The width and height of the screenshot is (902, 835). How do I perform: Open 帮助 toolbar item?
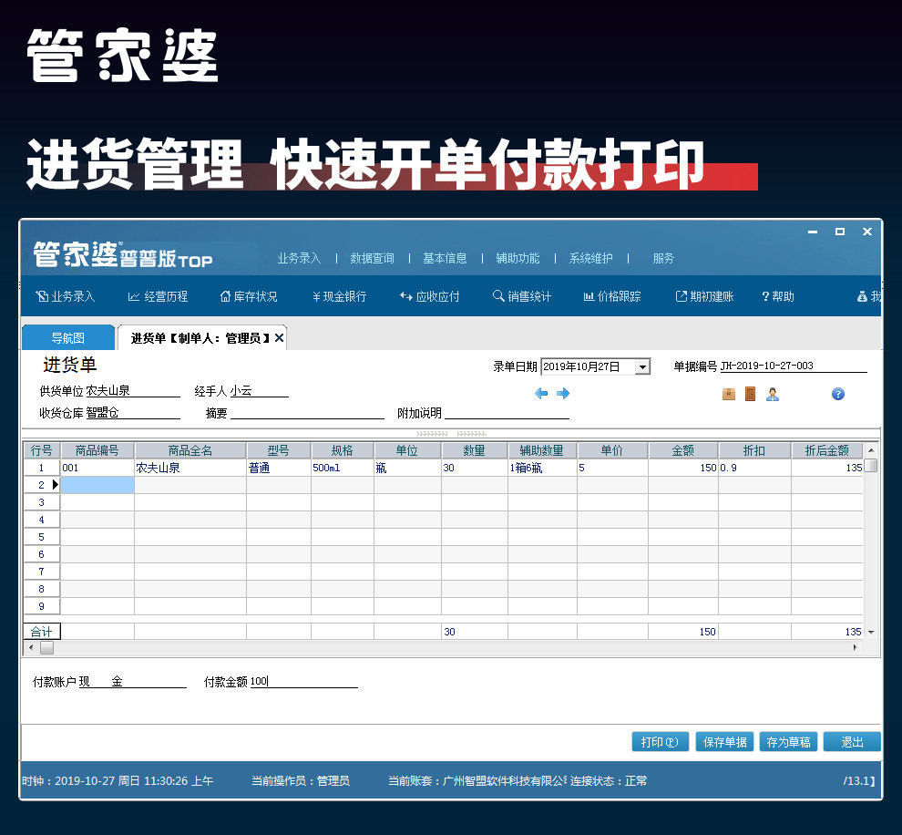click(x=778, y=296)
